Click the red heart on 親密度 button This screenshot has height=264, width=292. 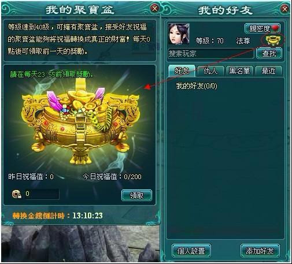(x=275, y=28)
